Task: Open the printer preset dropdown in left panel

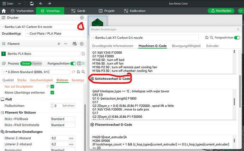Action: click(x=39, y=27)
